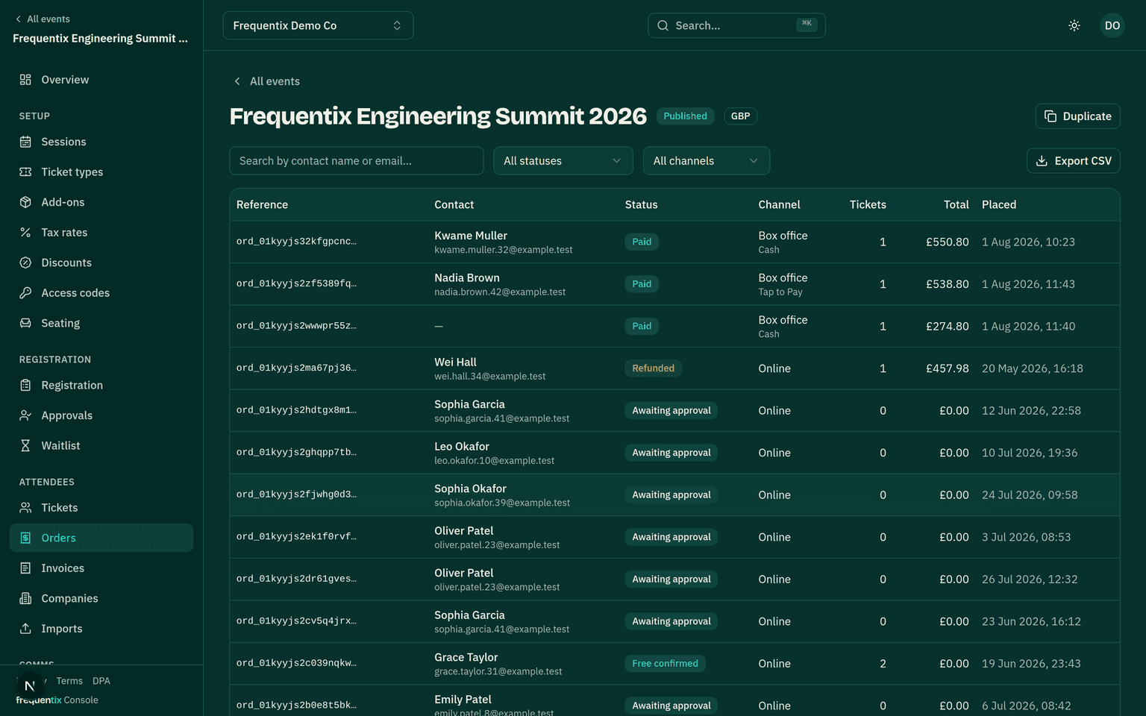
Task: Click the Emily Patel contact name
Action: point(463,700)
